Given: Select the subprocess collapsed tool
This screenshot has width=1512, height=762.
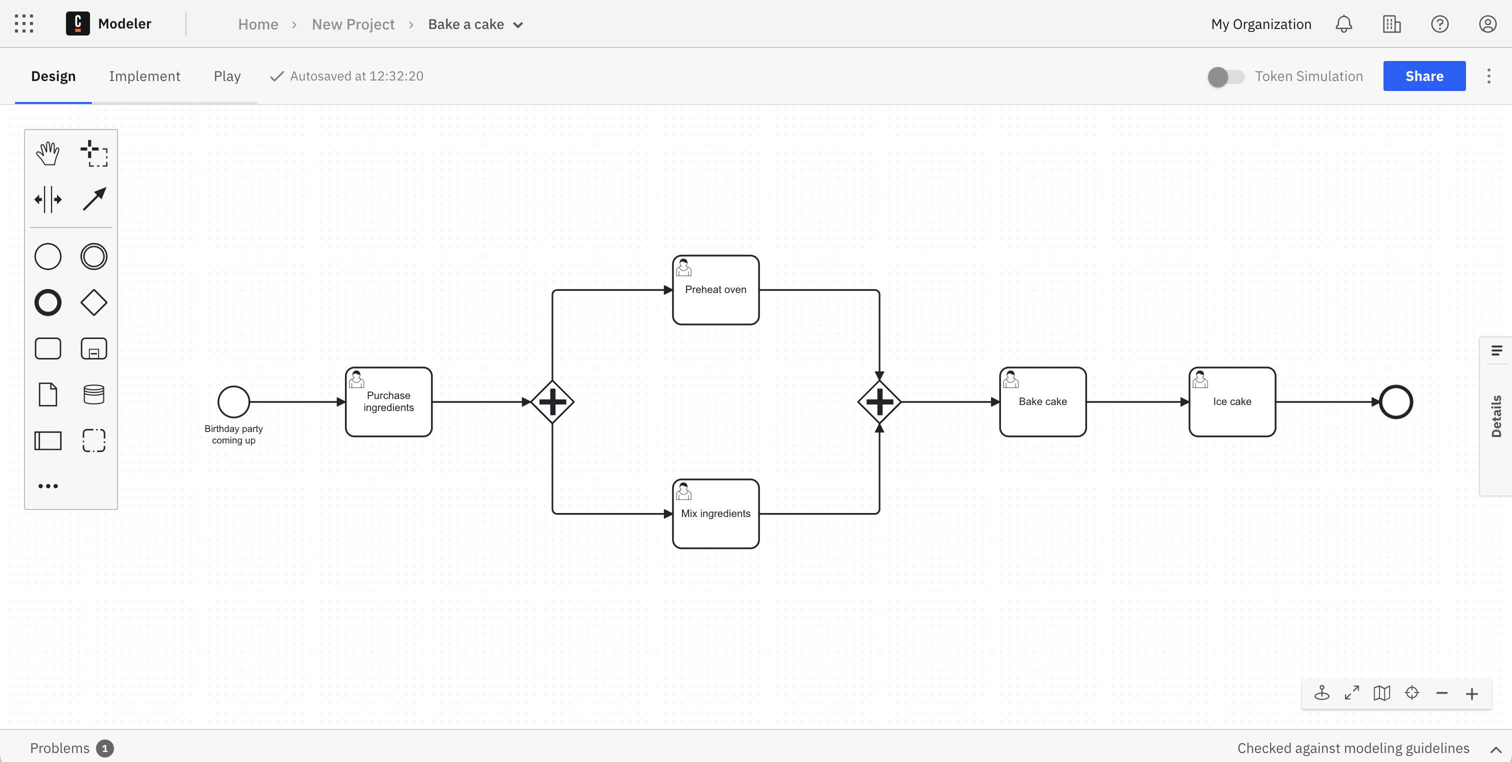Looking at the screenshot, I should click(x=93, y=349).
